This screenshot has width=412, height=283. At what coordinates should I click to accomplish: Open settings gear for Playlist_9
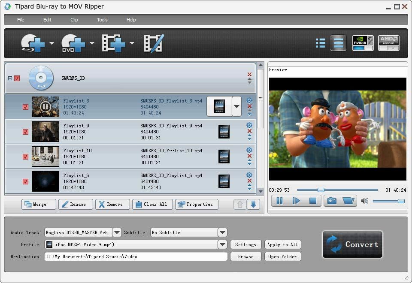click(x=249, y=125)
